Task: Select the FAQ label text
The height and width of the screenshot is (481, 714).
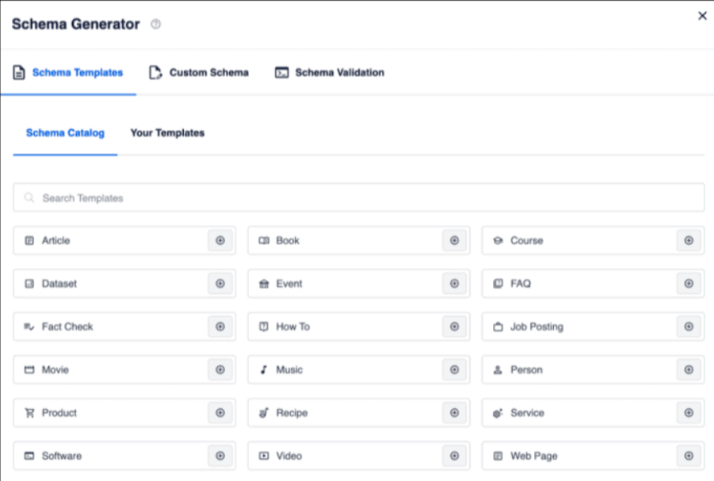Action: tap(521, 284)
